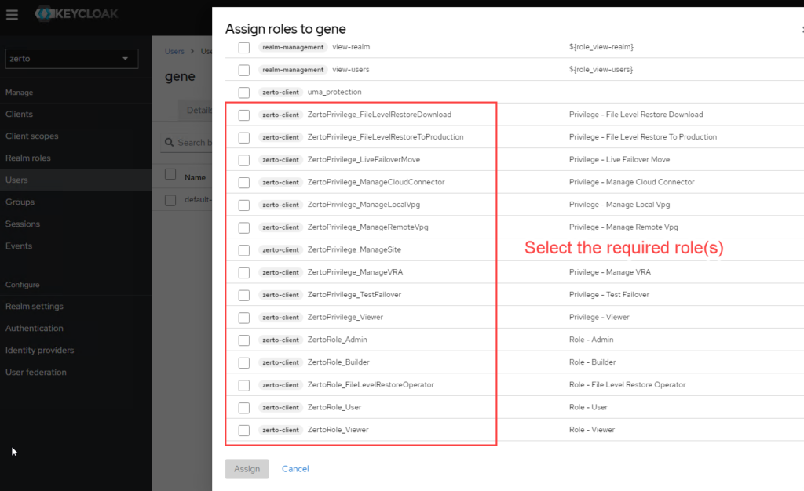Click the hamburger navigation menu icon
The width and height of the screenshot is (804, 491).
(12, 13)
